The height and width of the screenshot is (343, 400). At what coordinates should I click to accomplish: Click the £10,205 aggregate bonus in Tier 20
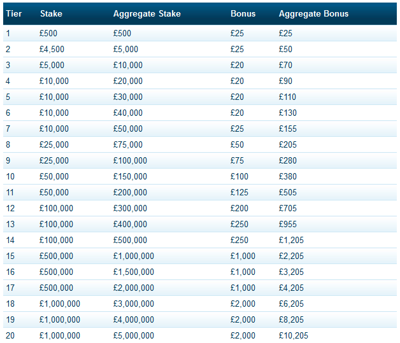294,335
